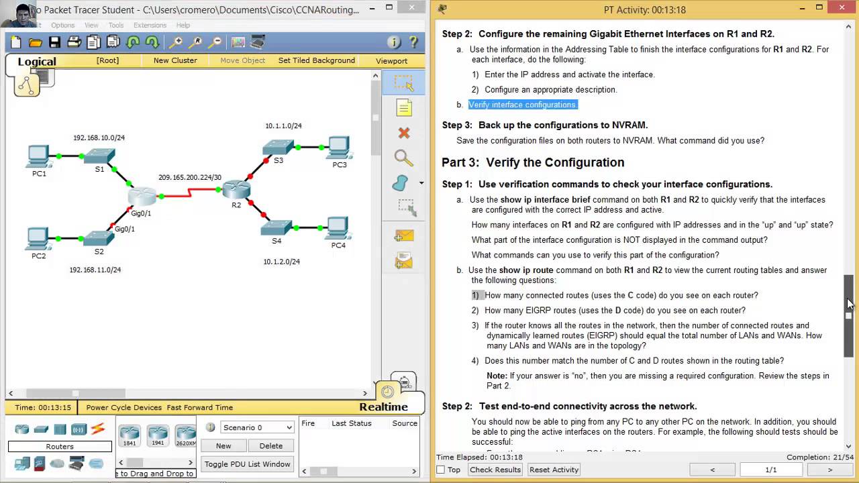The image size is (859, 483).
Task: Select the Routers device category icon
Action: coord(22,429)
